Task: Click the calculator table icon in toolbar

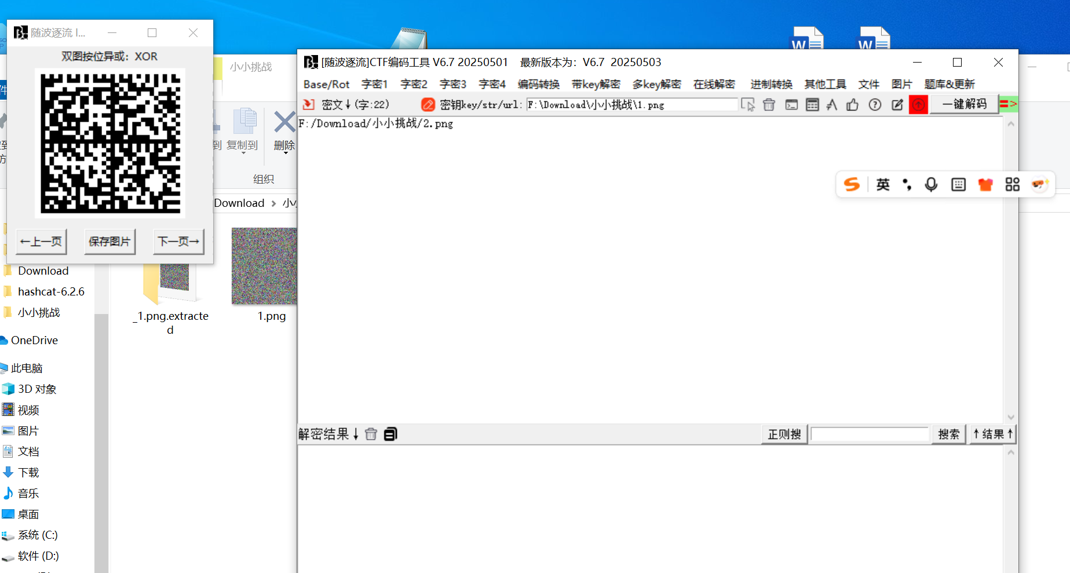Action: (x=812, y=104)
